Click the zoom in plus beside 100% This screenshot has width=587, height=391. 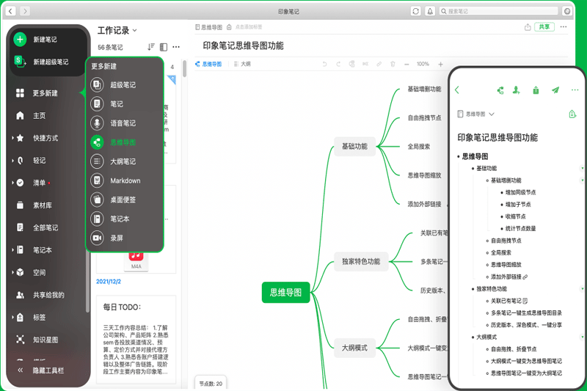tap(440, 65)
